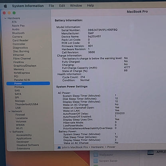Select Graphics/Displays in the sidebar
This screenshot has height=166, width=166.
pos(25,66)
